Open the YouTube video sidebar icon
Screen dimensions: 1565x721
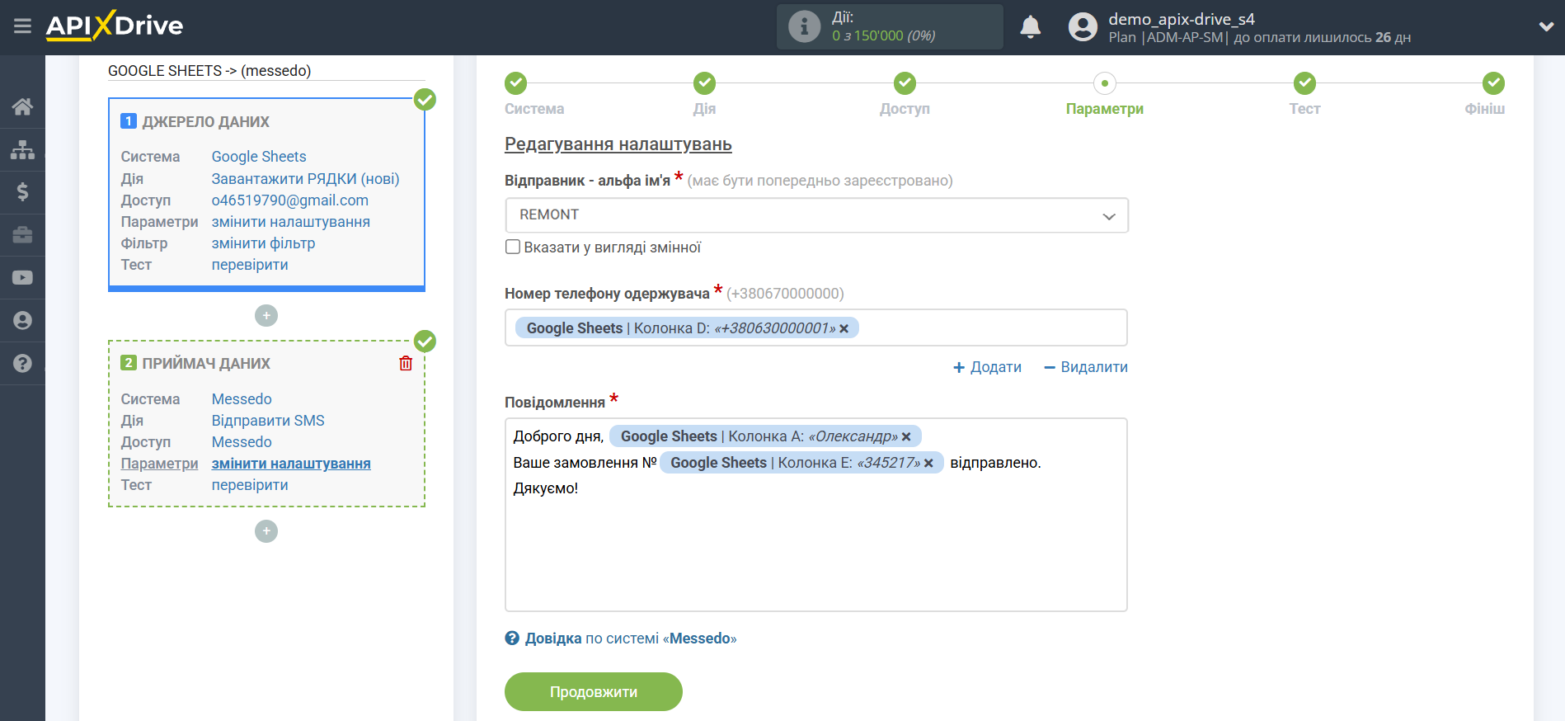22,278
